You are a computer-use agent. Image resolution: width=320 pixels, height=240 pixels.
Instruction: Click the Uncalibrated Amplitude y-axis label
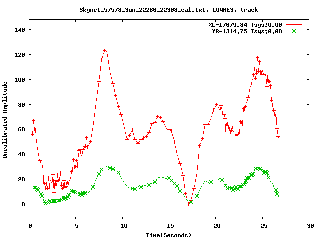5,120
